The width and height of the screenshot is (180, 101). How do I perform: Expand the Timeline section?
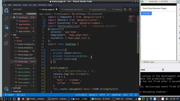pos(24,91)
